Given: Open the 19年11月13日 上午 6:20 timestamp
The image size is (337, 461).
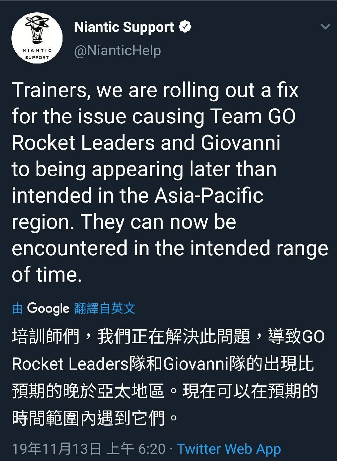Looking at the screenshot, I should pyautogui.click(x=89, y=449).
